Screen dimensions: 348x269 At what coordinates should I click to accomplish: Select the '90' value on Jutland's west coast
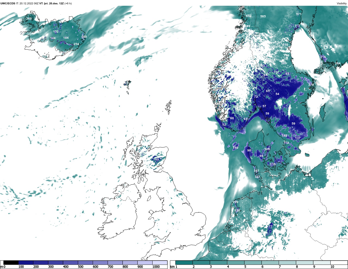(249, 151)
